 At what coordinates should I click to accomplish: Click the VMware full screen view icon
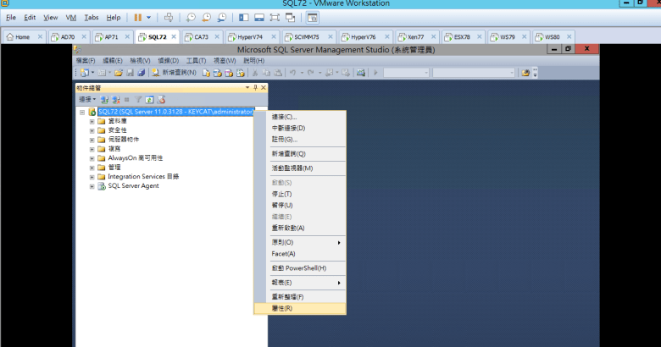(x=286, y=17)
